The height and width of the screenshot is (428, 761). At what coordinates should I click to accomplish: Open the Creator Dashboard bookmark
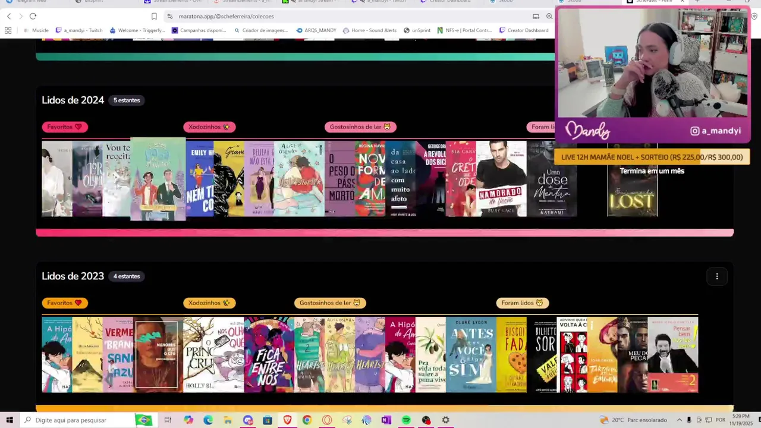[524, 30]
